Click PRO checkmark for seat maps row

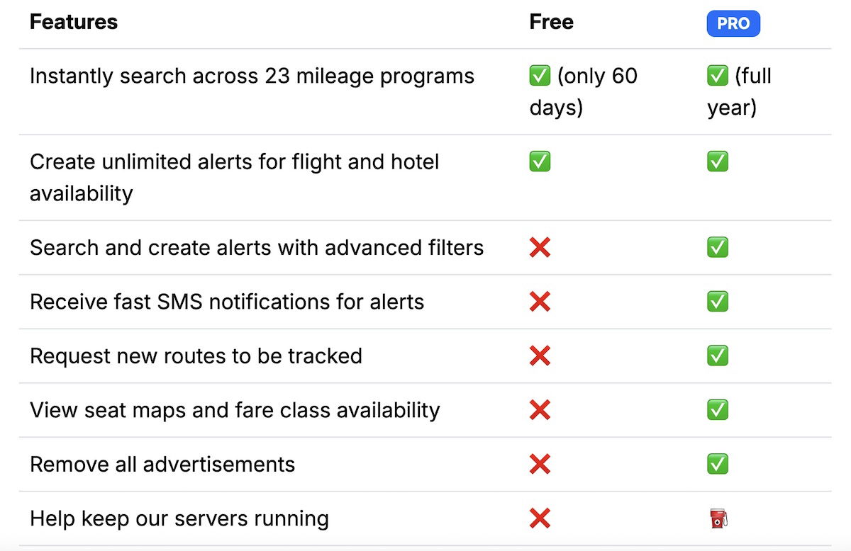[718, 410]
